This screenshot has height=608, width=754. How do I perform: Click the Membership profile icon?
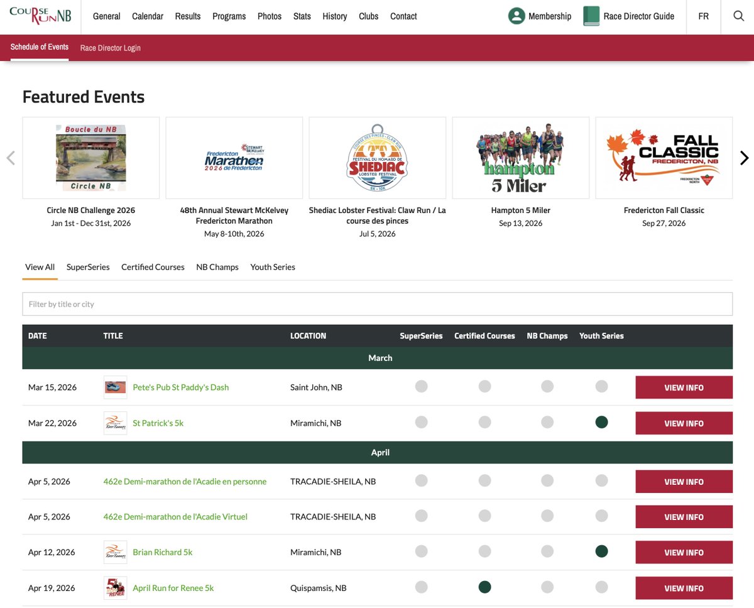click(x=516, y=16)
